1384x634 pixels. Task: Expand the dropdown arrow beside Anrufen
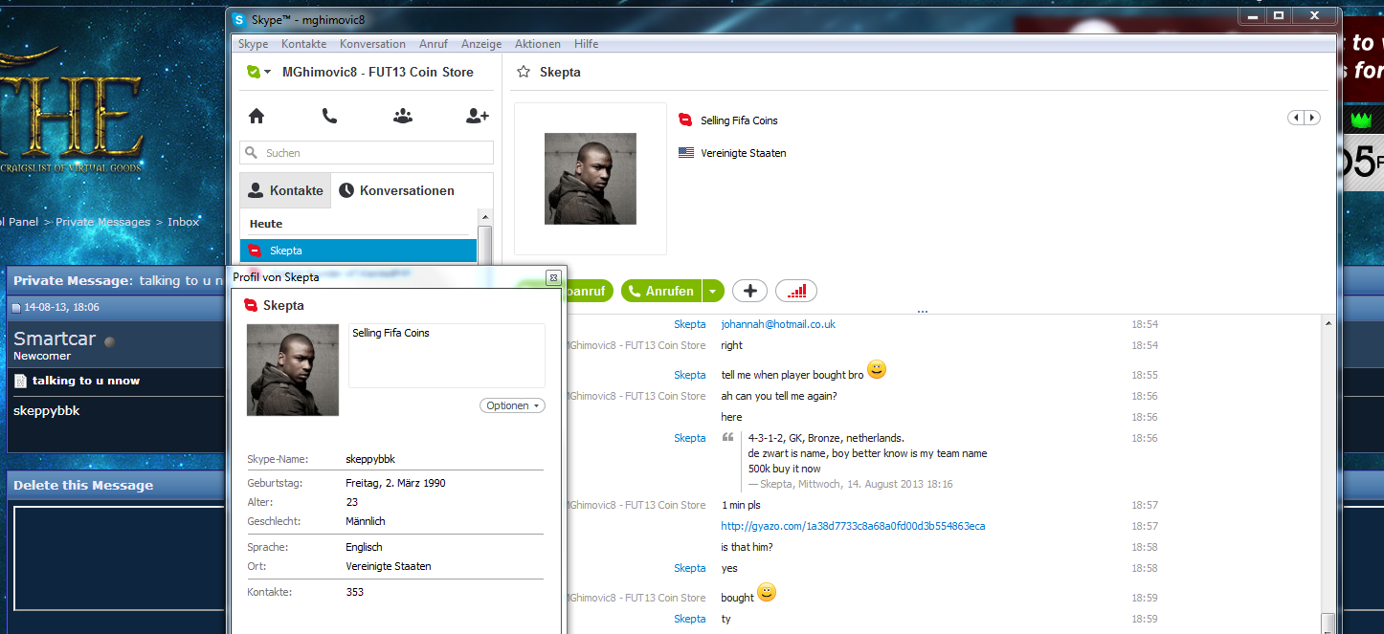(x=714, y=291)
